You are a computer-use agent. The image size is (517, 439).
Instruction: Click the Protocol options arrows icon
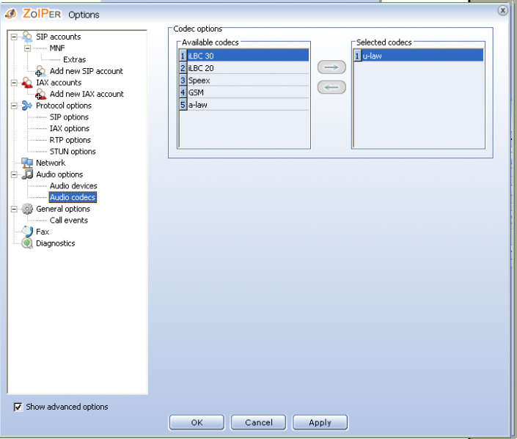[x=27, y=106]
